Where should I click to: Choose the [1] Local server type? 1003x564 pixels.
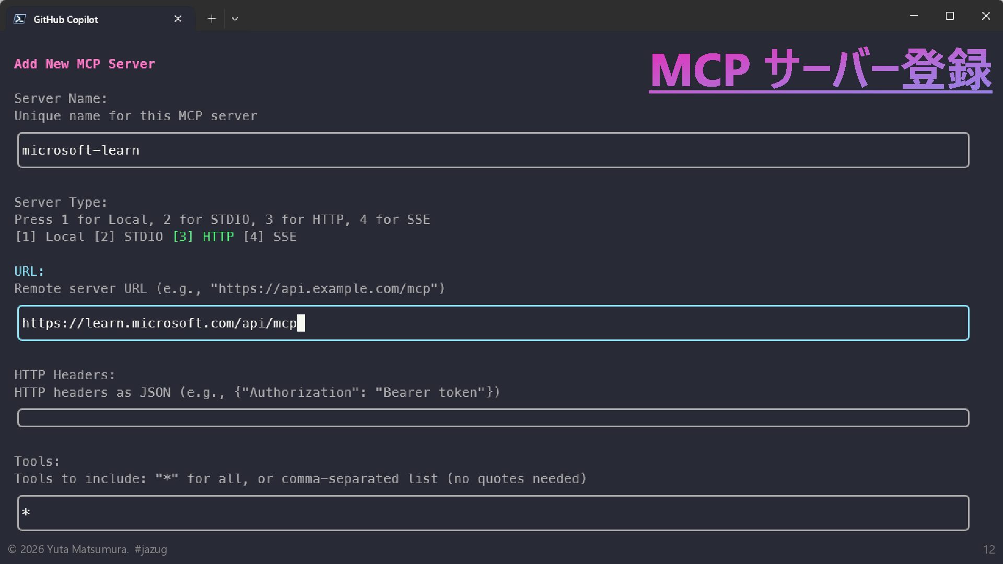pos(49,237)
